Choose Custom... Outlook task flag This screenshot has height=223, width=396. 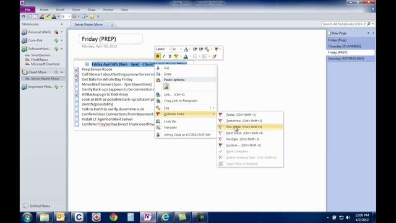click(250, 145)
